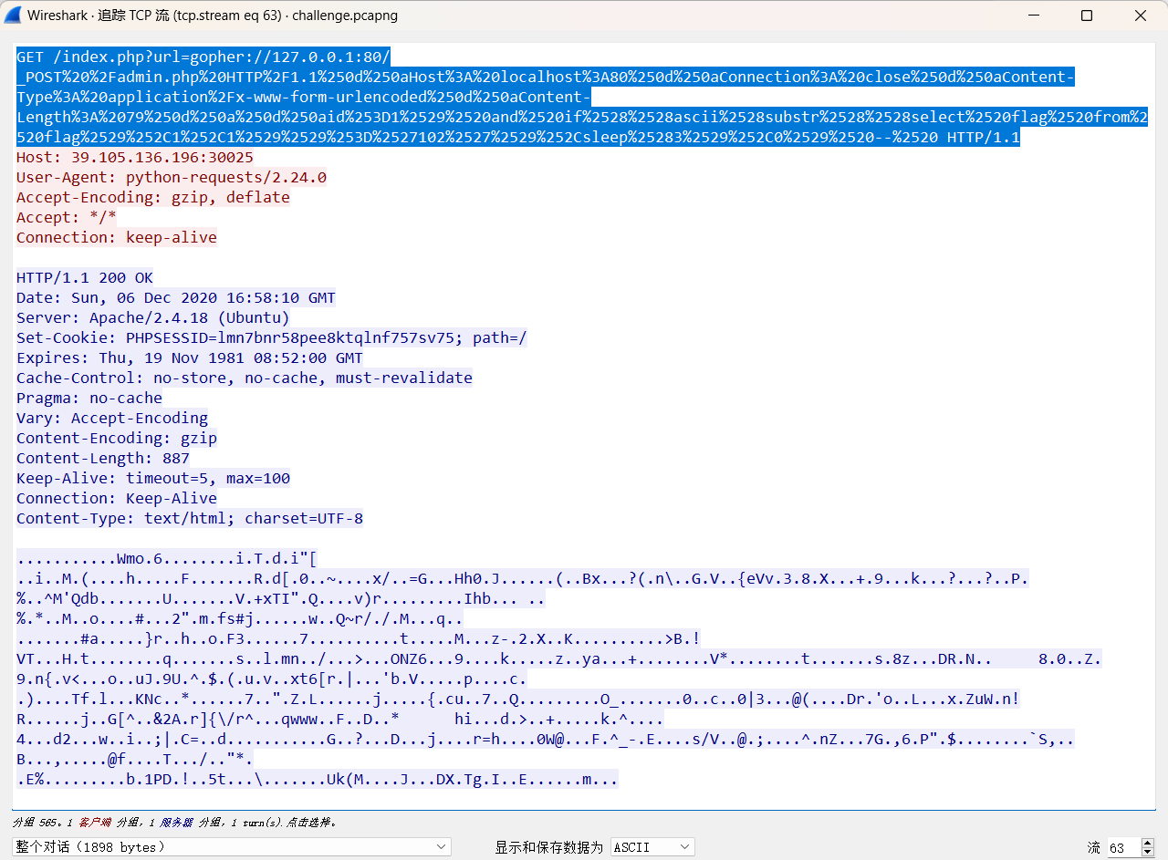Viewport: 1168px width, 860px height.
Task: Click the stream number field showing 63
Action: 1121,847
